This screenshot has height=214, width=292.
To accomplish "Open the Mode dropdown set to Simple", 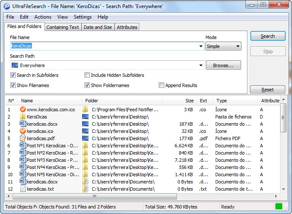I will click(x=223, y=46).
